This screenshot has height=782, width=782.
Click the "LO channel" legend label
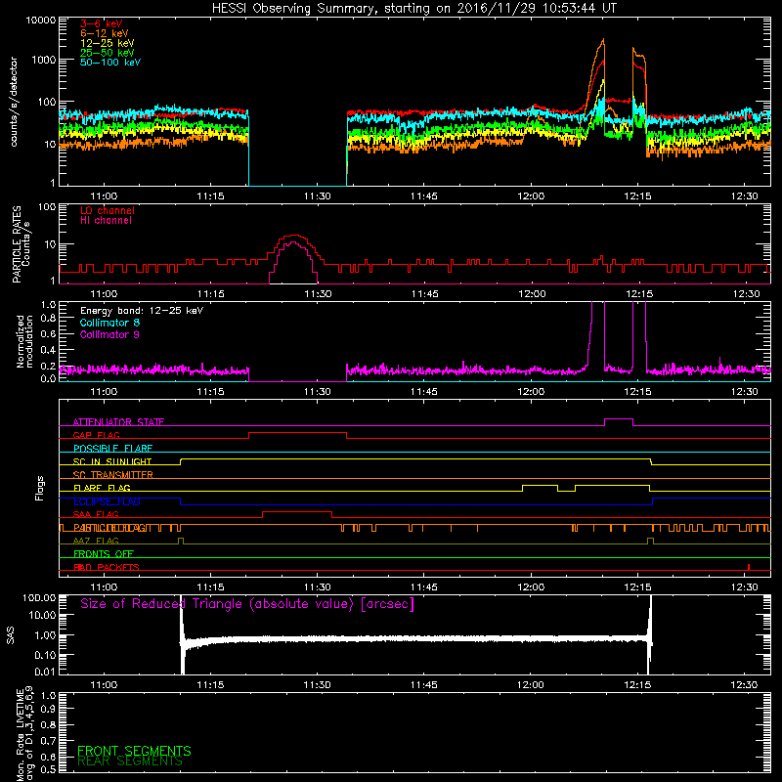point(108,210)
